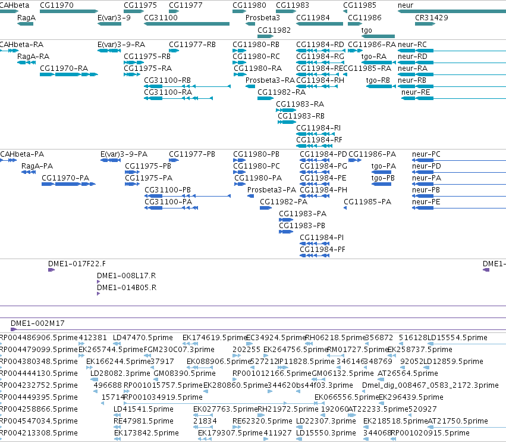
Task: Click the CR31429 gene label
Action: click(x=432, y=18)
